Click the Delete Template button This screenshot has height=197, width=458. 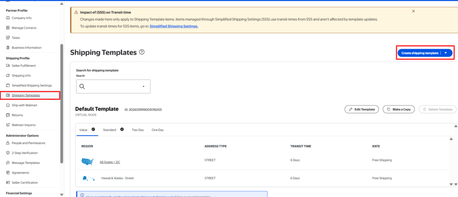point(437,109)
